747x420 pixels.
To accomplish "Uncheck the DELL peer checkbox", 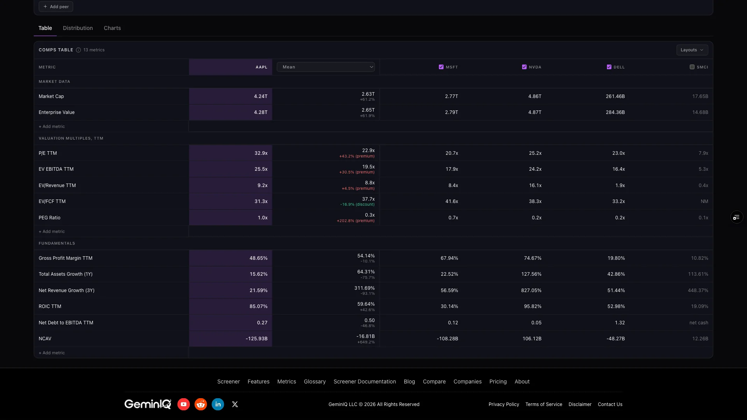I will pos(609,67).
